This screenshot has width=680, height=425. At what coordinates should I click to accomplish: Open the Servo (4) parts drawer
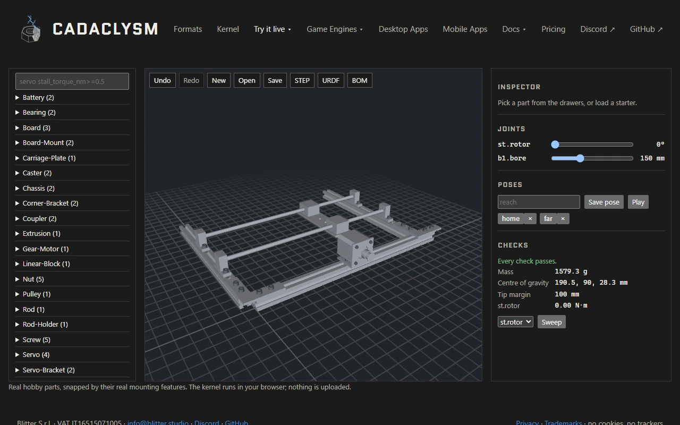72,354
